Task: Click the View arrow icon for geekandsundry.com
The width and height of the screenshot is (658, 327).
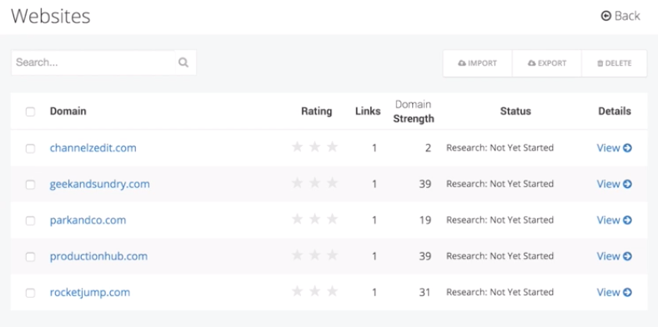Action: (x=627, y=184)
